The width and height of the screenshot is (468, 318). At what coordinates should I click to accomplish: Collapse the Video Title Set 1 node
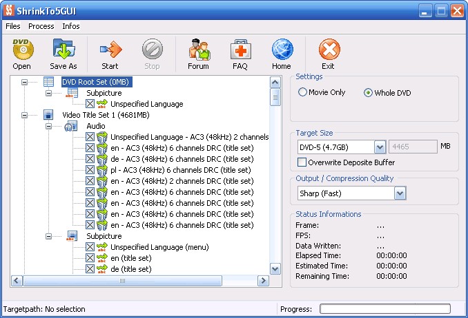pyautogui.click(x=24, y=115)
